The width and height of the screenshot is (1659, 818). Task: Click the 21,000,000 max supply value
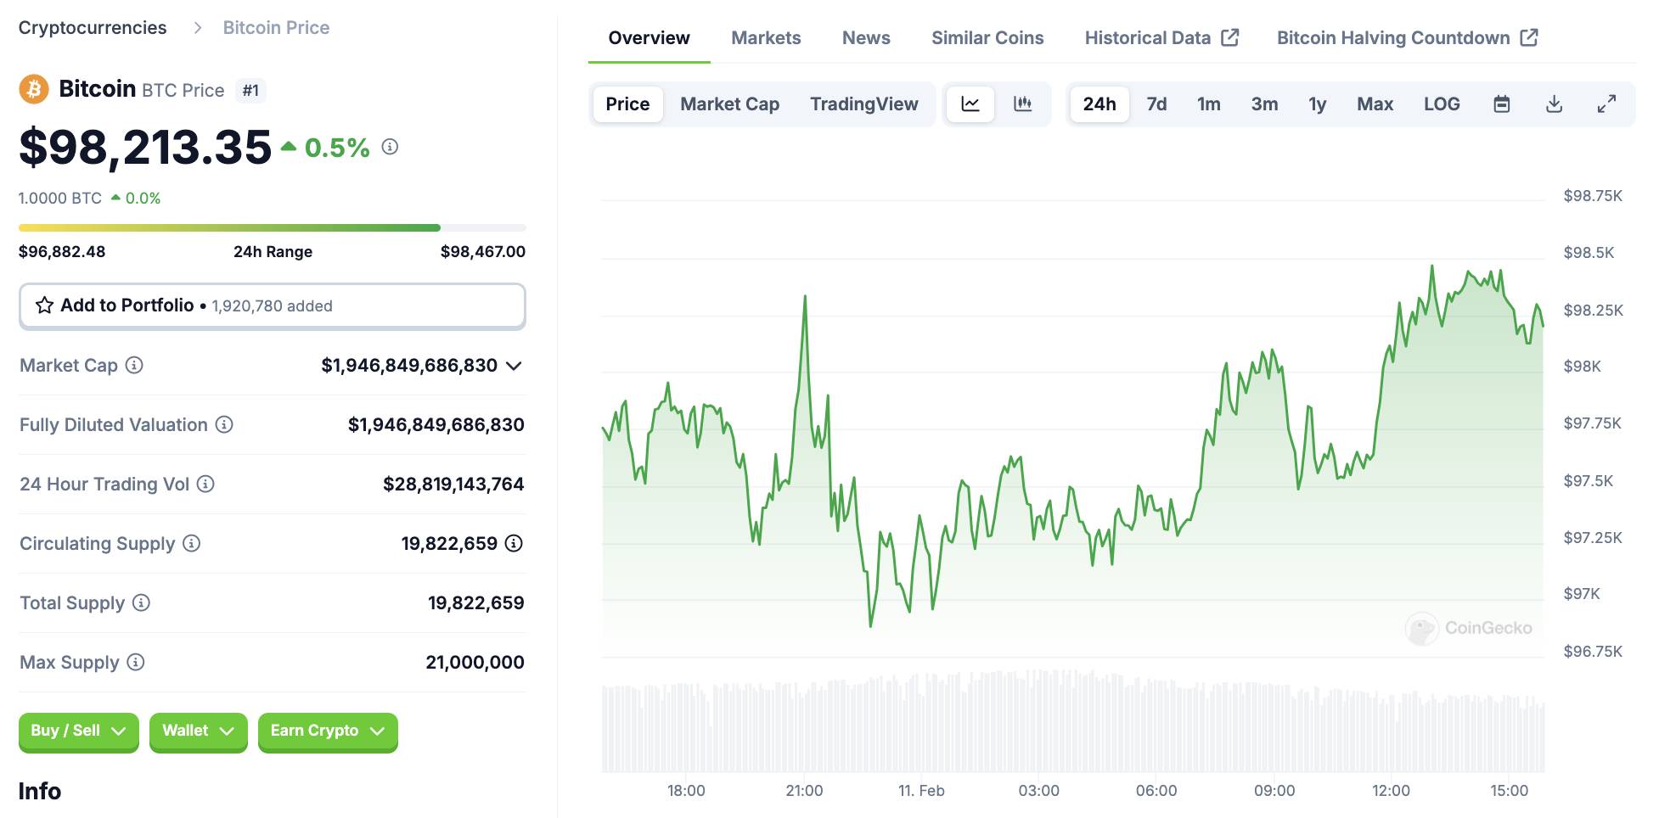pyautogui.click(x=475, y=663)
